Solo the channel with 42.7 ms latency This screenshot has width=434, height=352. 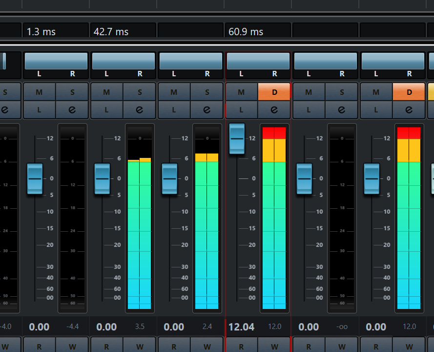(140, 92)
